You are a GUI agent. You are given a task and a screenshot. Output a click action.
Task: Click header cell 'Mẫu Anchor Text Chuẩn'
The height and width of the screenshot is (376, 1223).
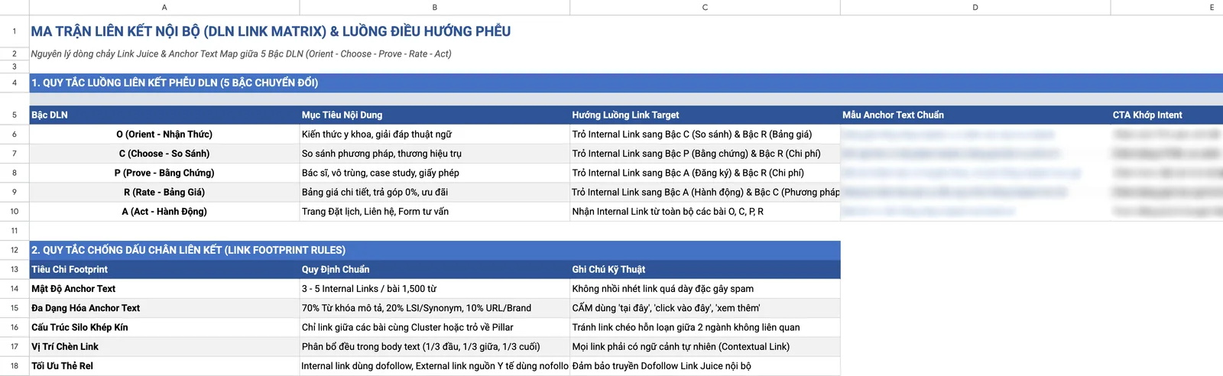(x=975, y=115)
